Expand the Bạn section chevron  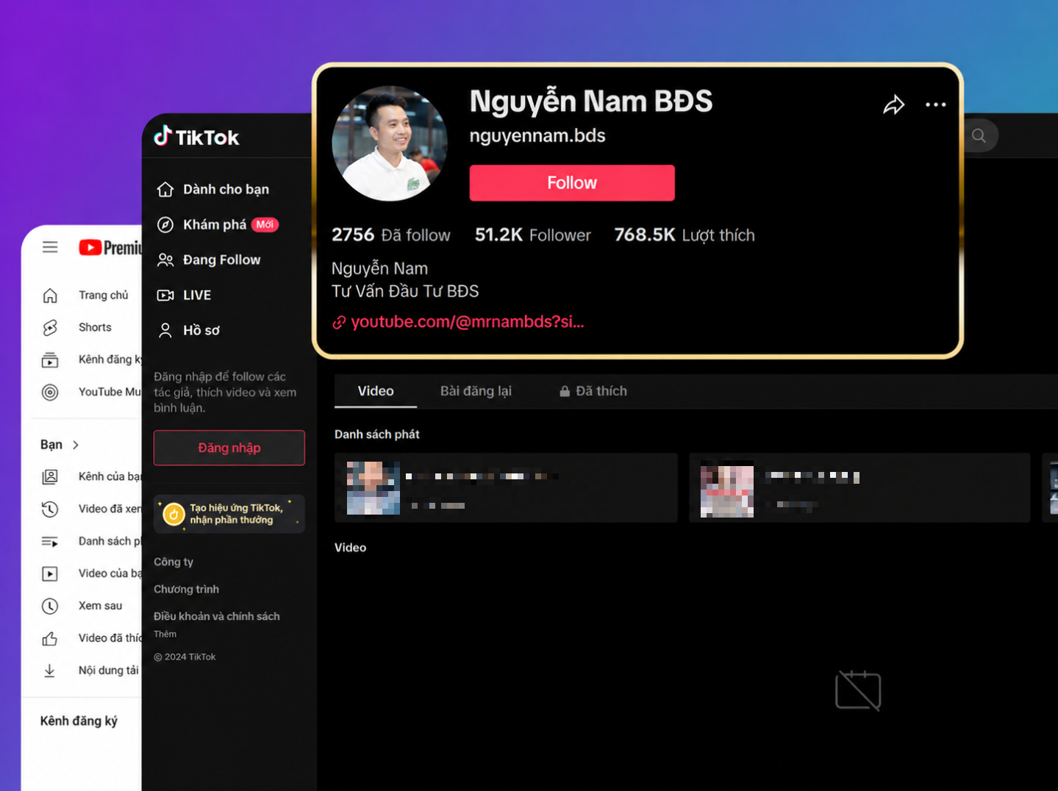point(76,445)
